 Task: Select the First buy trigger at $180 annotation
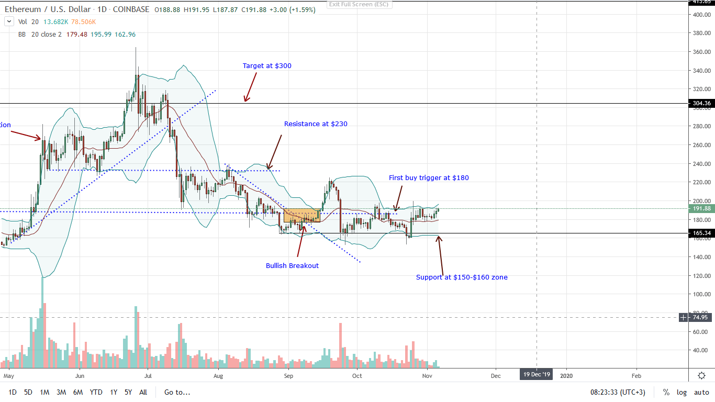(x=429, y=178)
